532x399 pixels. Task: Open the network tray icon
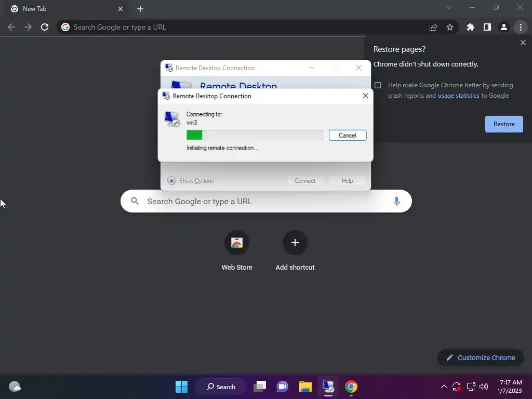[x=471, y=387]
